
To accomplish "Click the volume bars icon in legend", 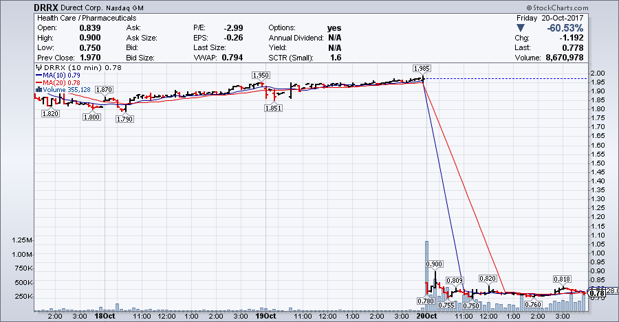I will click(39, 89).
